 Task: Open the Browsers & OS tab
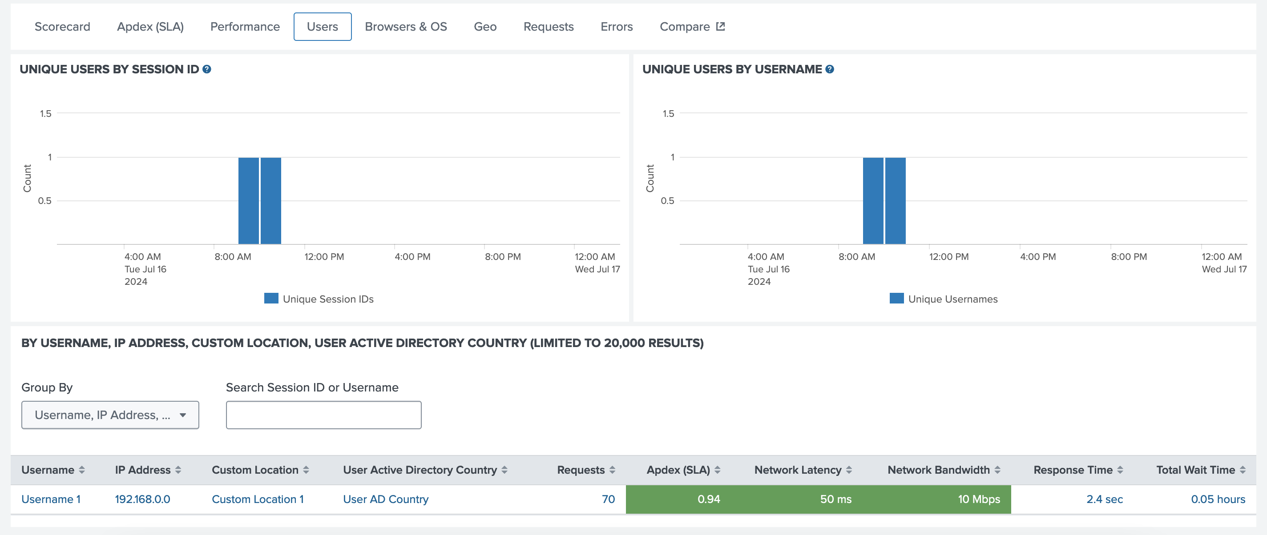(x=406, y=27)
